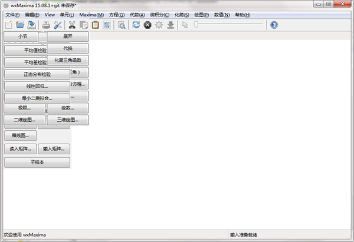This screenshot has width=354, height=242.
Task: Interrupt calculation with black stop icon
Action: pos(147,25)
